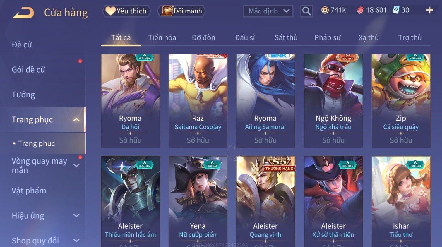Expand the Vòng quay may mắn section
442x247 pixels.
(76, 165)
